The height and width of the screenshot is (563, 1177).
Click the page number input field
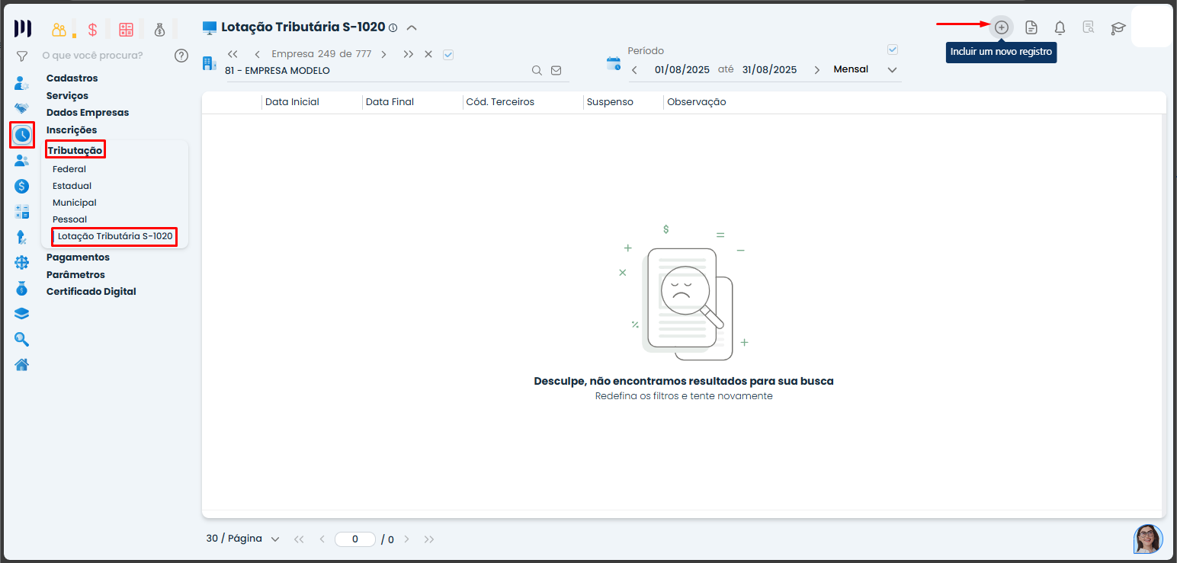(355, 539)
